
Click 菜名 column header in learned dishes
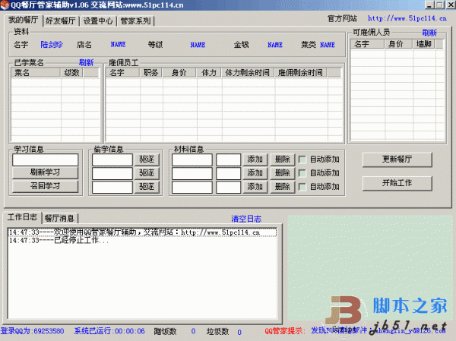tap(36, 73)
